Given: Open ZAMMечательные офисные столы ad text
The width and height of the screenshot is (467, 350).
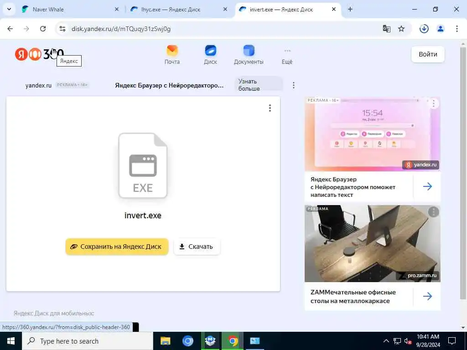Looking at the screenshot, I should [353, 296].
